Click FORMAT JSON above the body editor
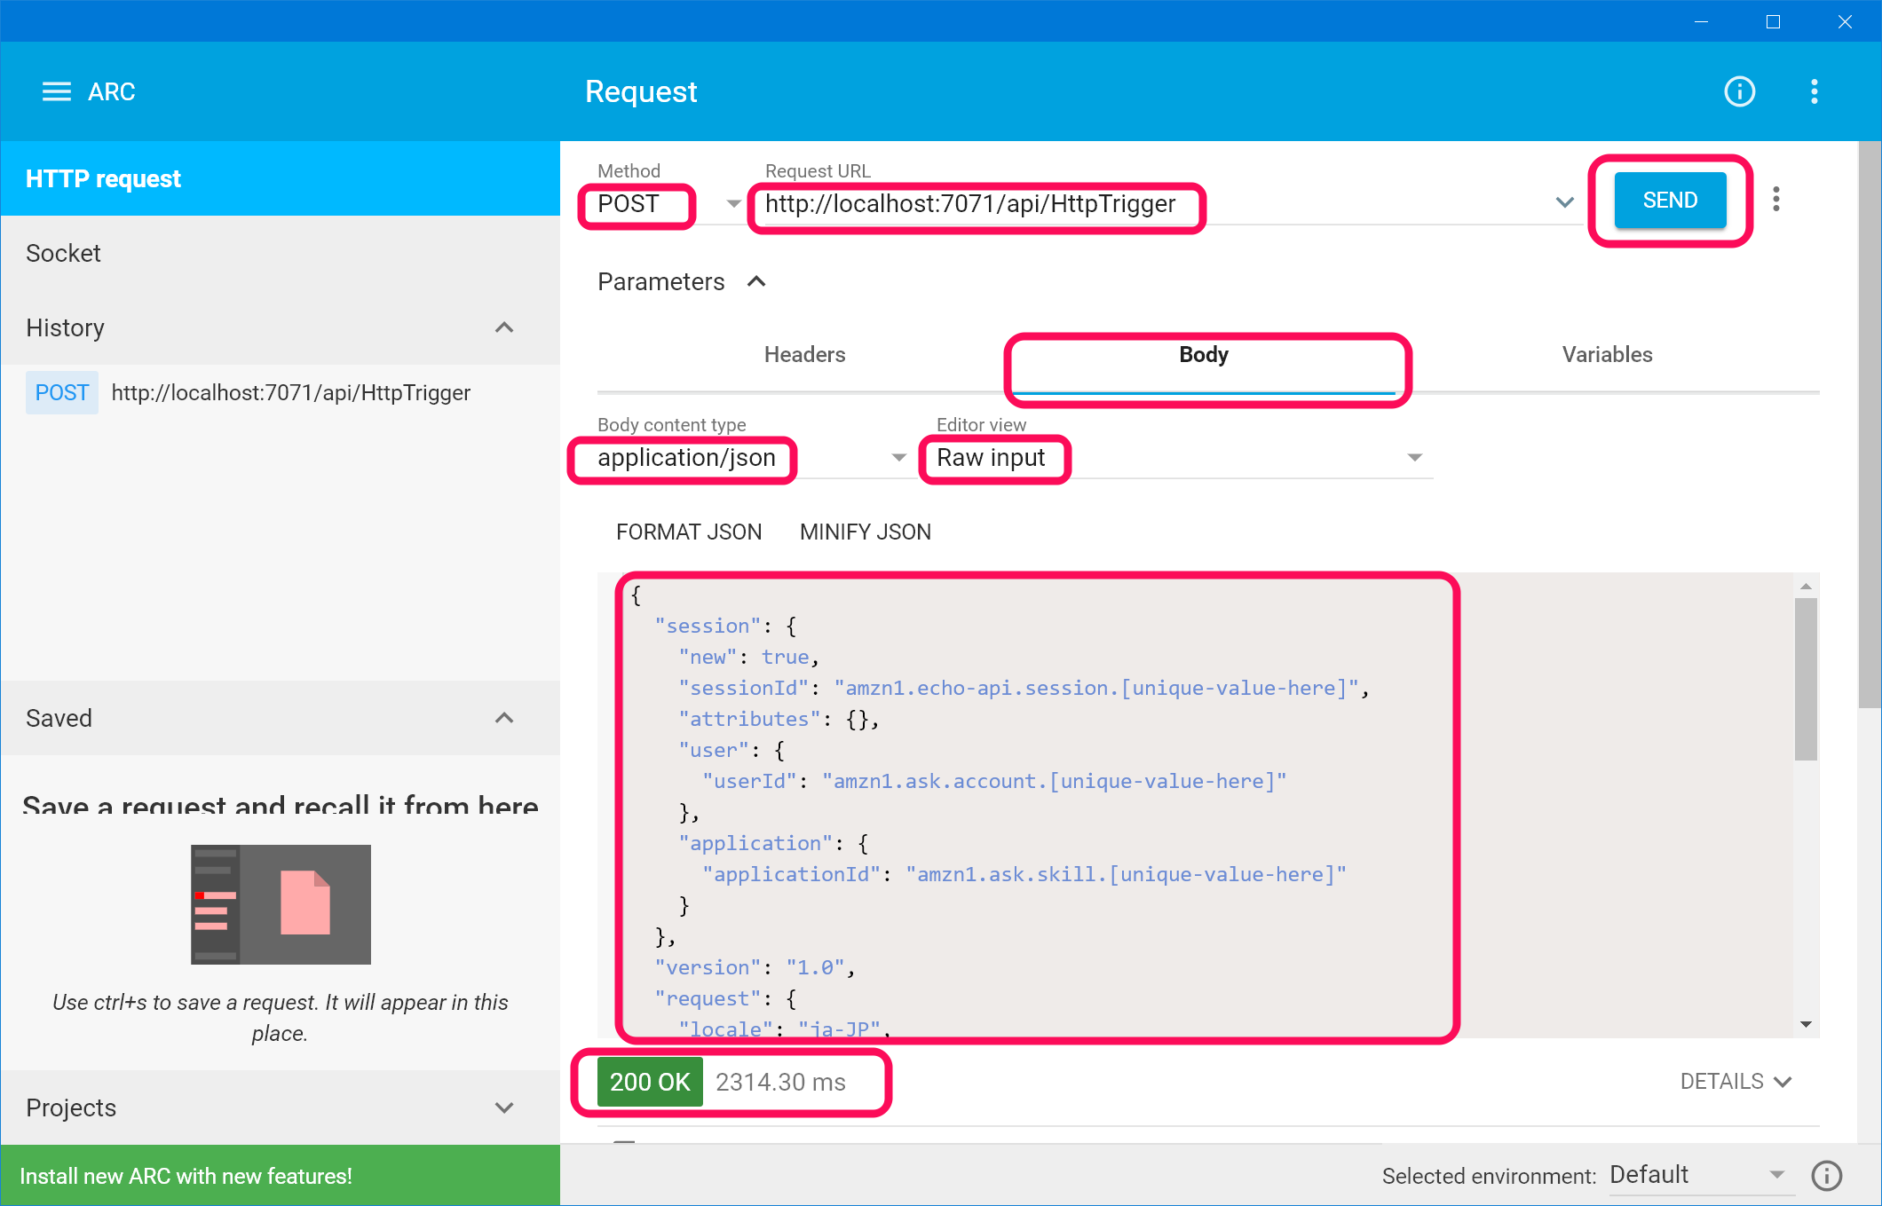The height and width of the screenshot is (1206, 1882). 689,532
